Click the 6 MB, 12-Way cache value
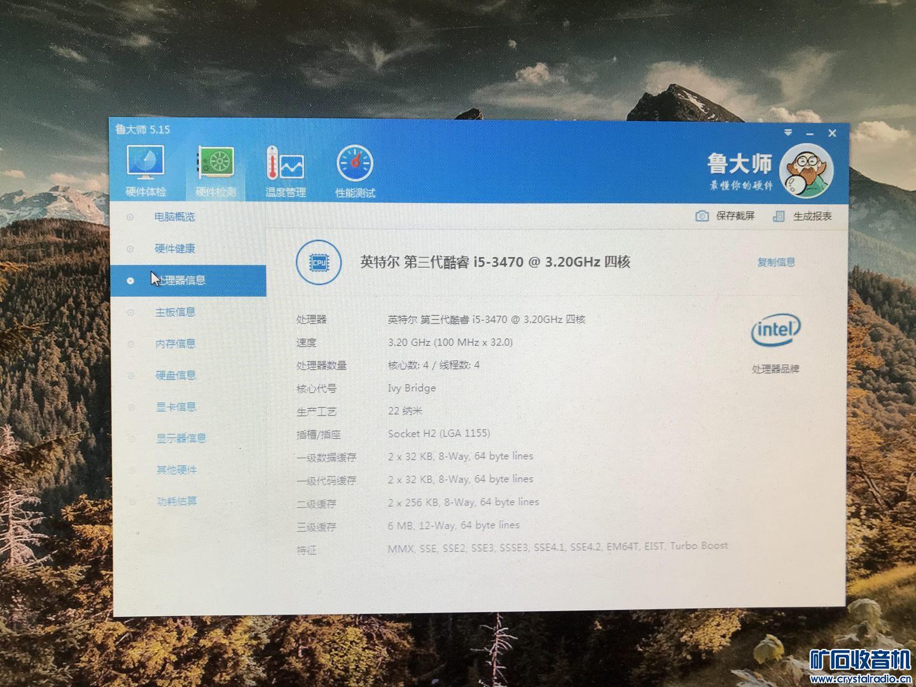This screenshot has width=916, height=687. (x=454, y=525)
